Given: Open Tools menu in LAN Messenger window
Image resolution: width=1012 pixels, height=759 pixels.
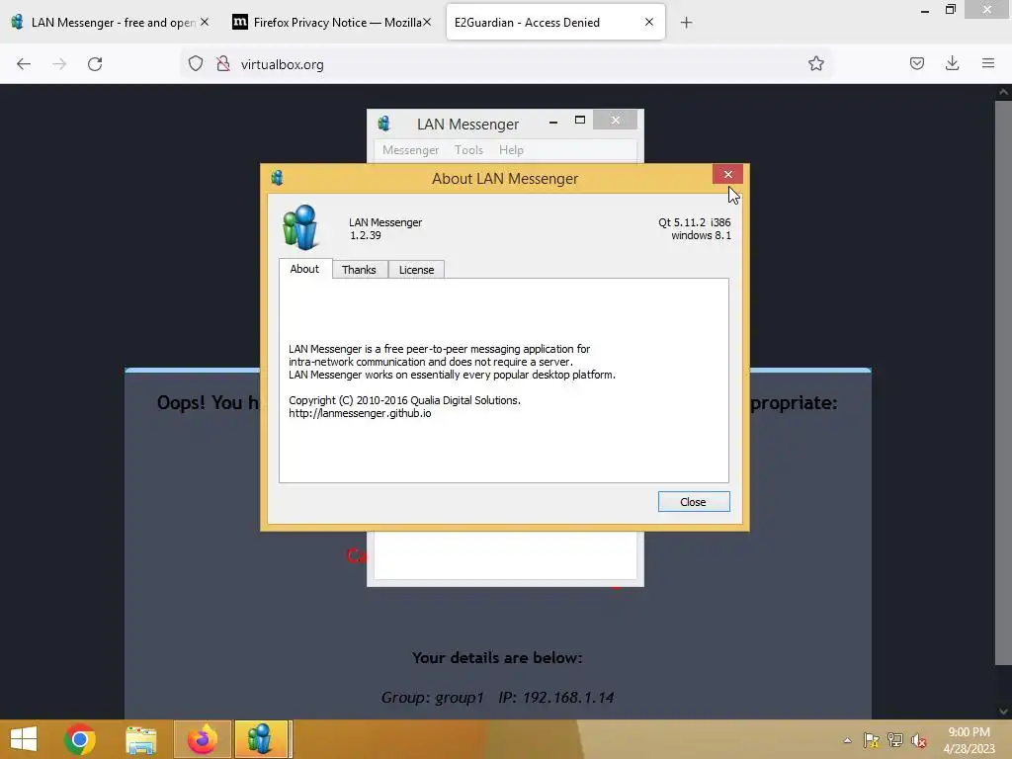Looking at the screenshot, I should [468, 150].
